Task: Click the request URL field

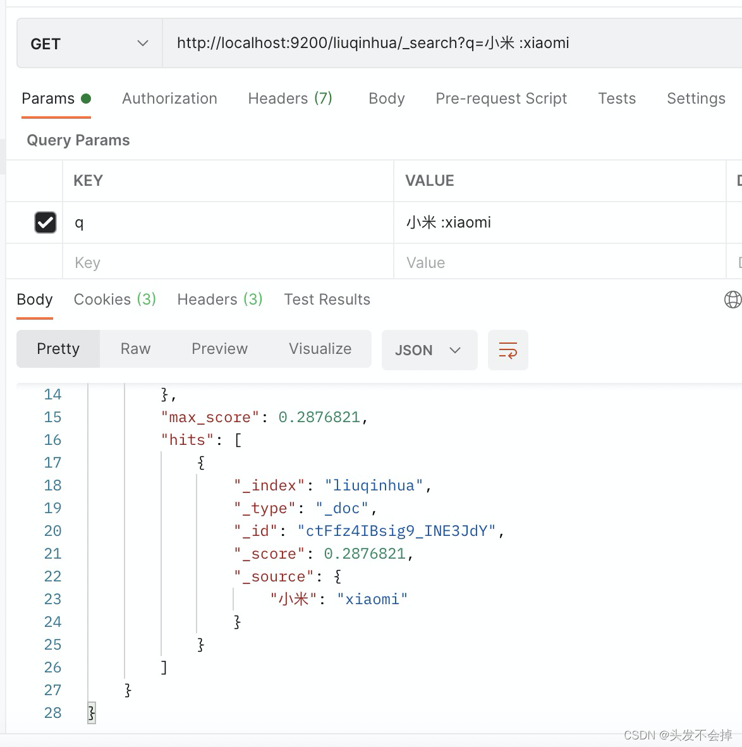Action: click(452, 44)
